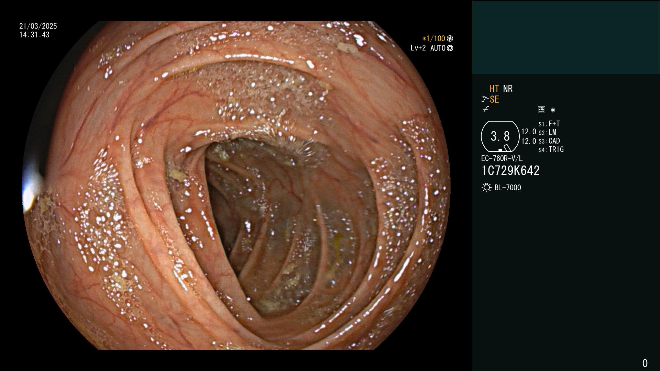Click the time 14:31:43
660x371 pixels.
point(34,35)
